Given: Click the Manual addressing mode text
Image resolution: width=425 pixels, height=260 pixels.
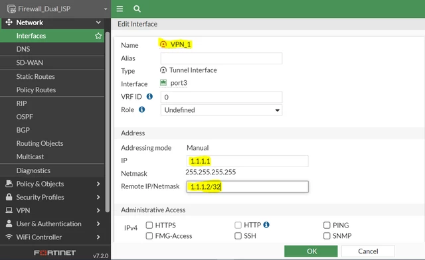Looking at the screenshot, I should pos(198,148).
